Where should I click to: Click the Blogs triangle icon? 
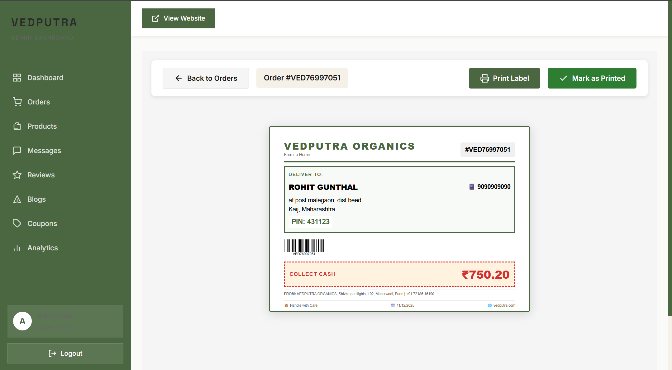tap(17, 199)
